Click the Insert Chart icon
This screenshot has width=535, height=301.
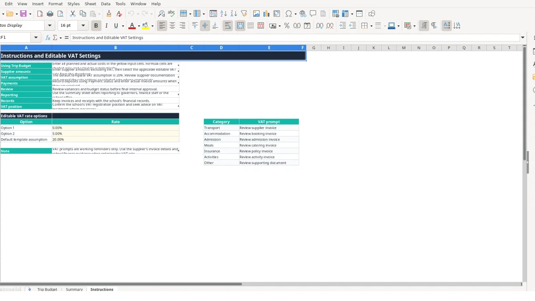(x=267, y=14)
